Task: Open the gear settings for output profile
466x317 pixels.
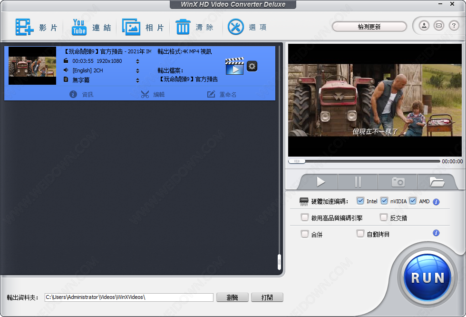Action: click(x=252, y=66)
